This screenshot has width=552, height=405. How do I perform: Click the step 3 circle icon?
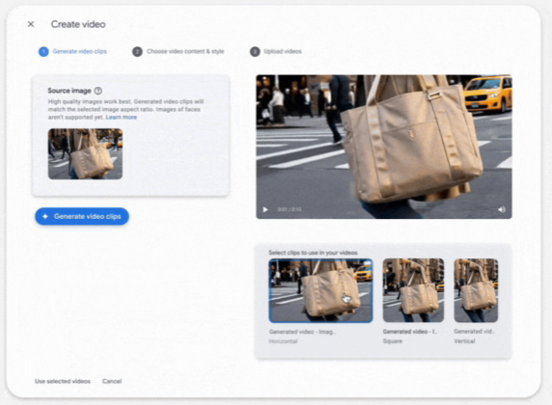(255, 52)
